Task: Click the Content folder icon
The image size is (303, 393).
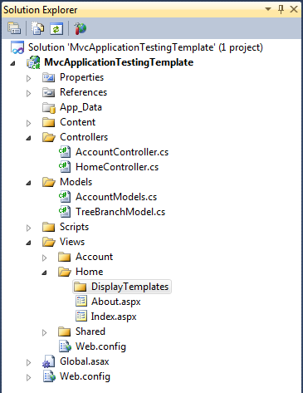Action: coord(49,122)
